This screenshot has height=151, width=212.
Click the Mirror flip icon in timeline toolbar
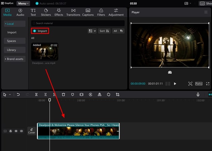click(99, 95)
